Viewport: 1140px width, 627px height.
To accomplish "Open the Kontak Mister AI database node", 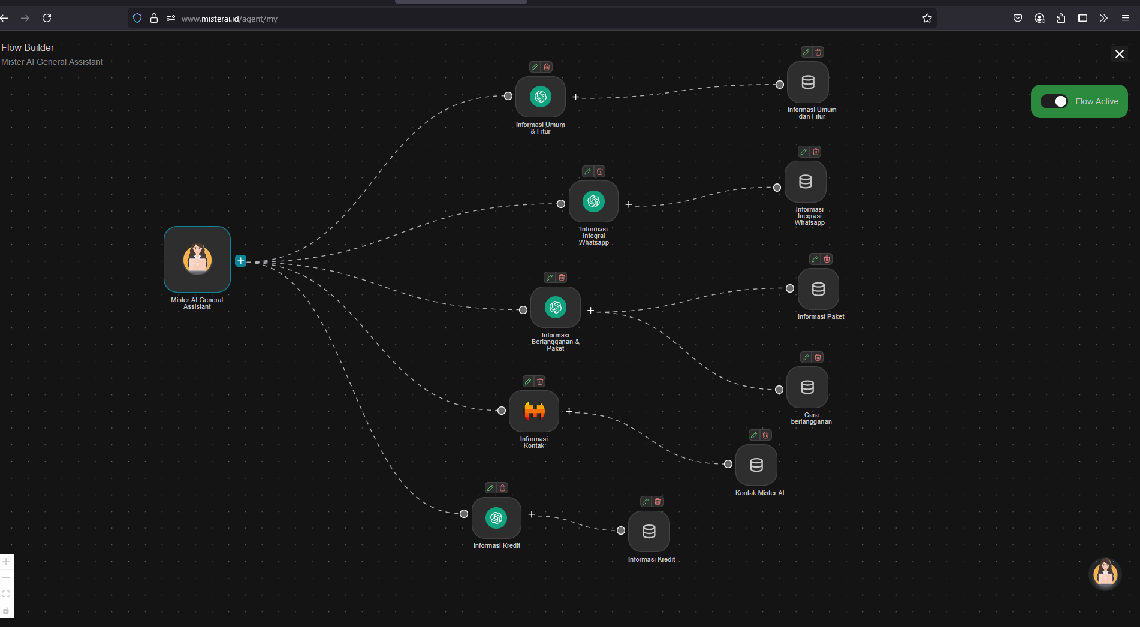I will click(x=756, y=465).
